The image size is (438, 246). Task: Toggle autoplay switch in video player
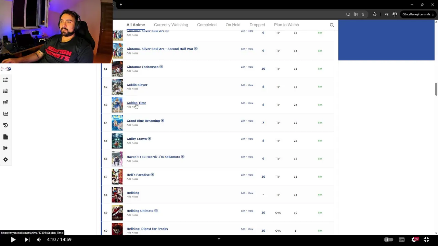(x=388, y=240)
